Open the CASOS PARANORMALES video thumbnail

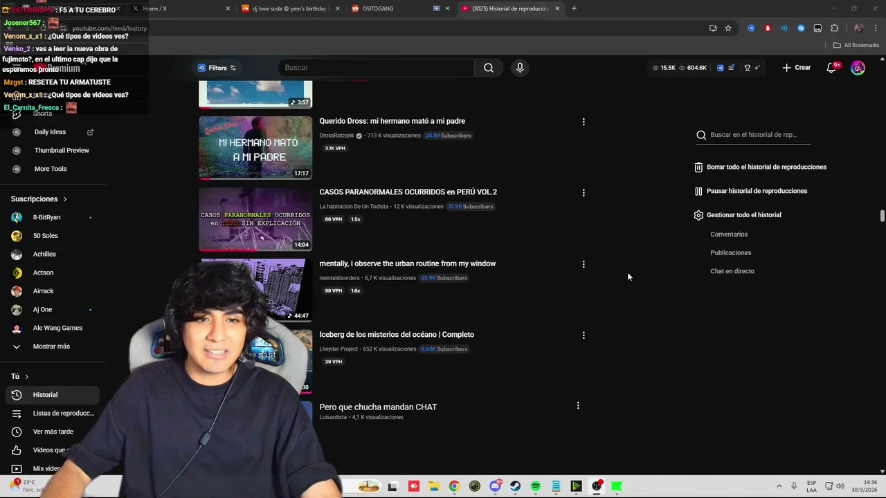point(255,219)
